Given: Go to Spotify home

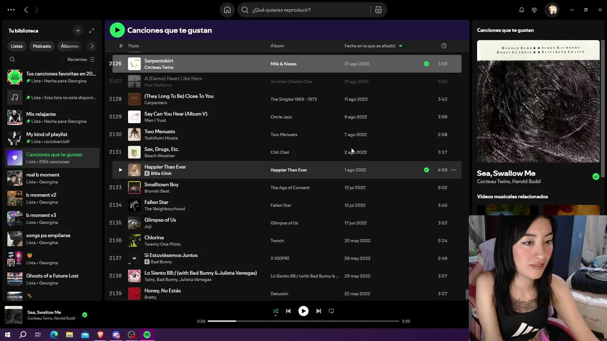Looking at the screenshot, I should point(227,10).
